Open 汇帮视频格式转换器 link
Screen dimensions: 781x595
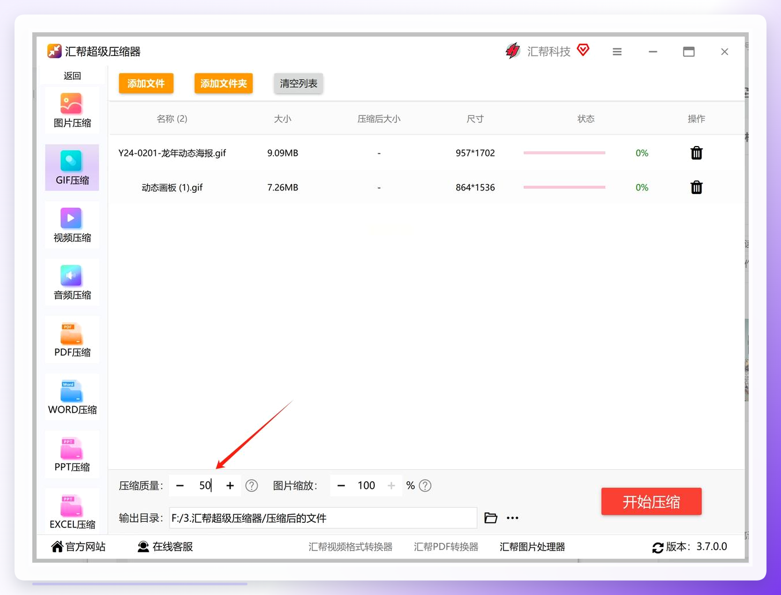tap(350, 547)
